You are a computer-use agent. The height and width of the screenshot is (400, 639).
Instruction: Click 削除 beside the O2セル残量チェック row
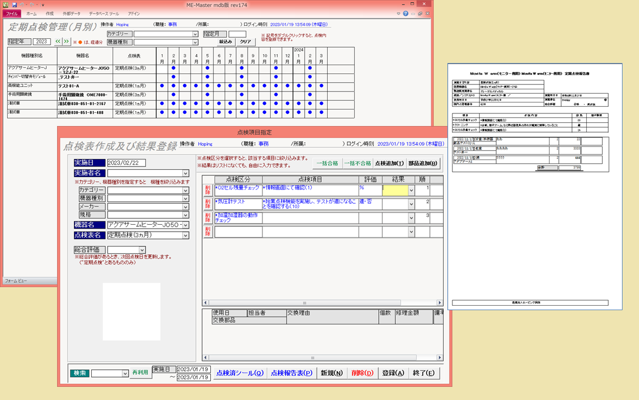tap(208, 190)
